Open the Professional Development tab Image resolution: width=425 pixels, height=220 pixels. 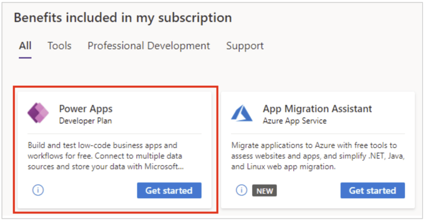point(149,46)
